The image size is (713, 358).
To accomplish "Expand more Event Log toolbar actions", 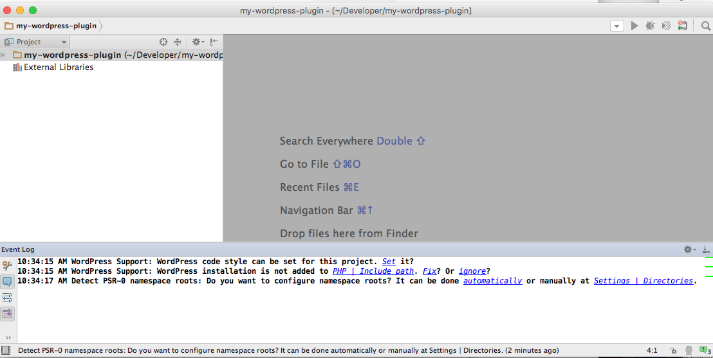I will pos(8,337).
